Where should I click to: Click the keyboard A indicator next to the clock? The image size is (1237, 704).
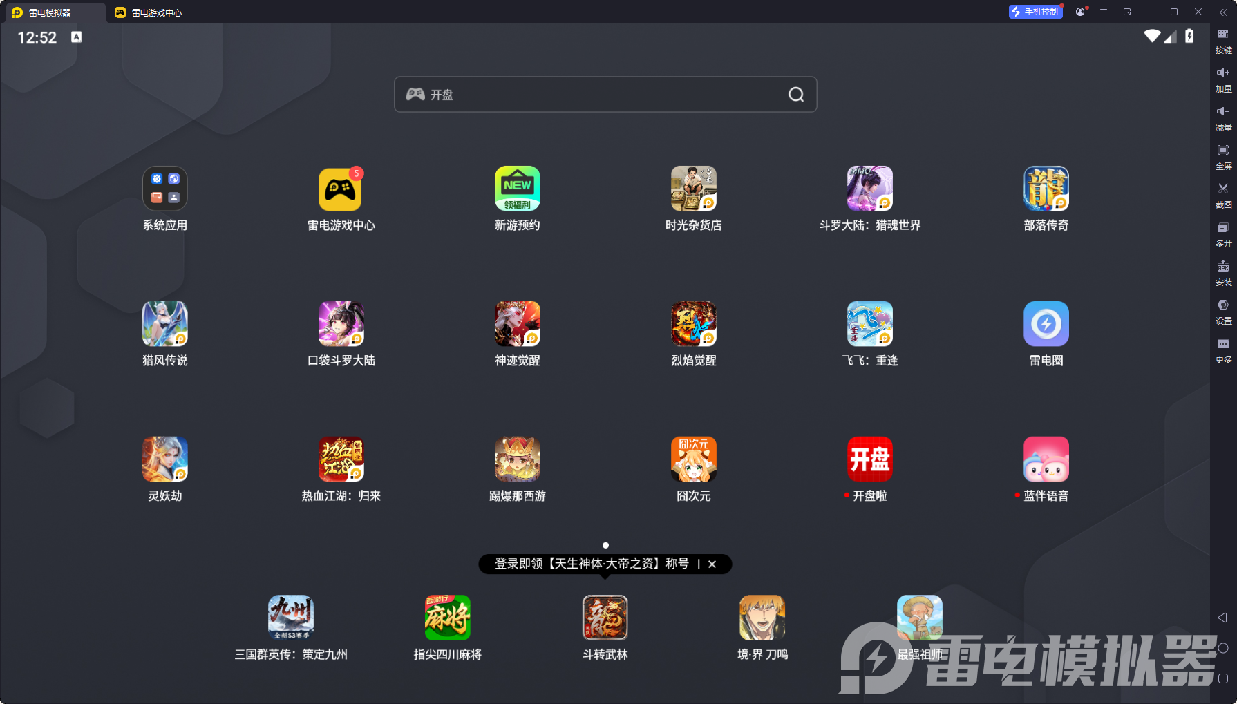(x=76, y=37)
